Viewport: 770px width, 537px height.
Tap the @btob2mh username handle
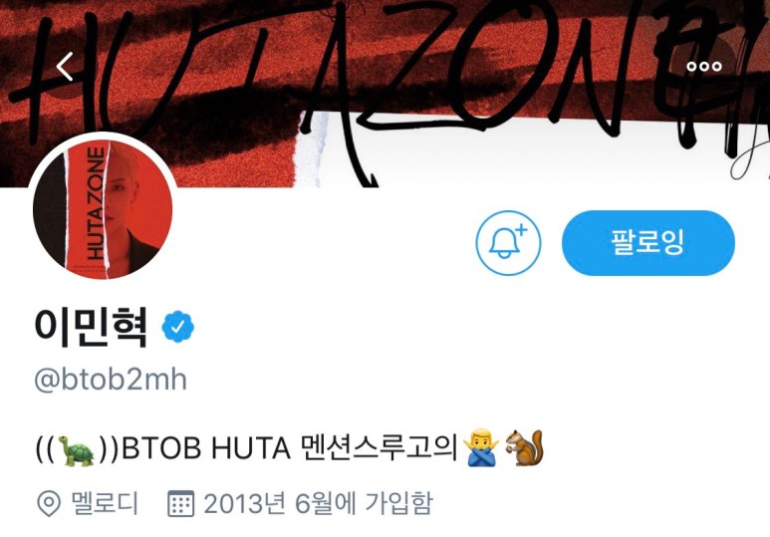111,380
